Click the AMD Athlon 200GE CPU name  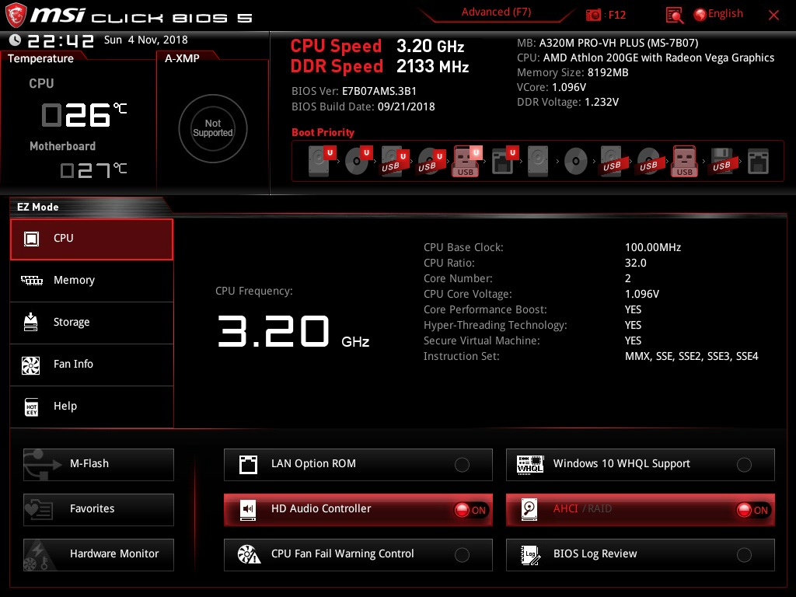(658, 58)
